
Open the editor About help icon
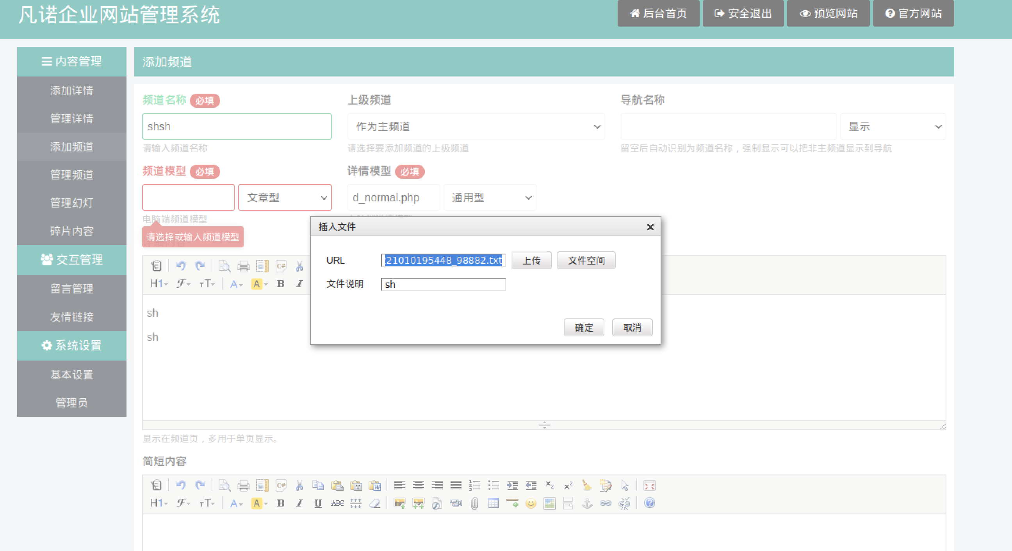point(649,503)
